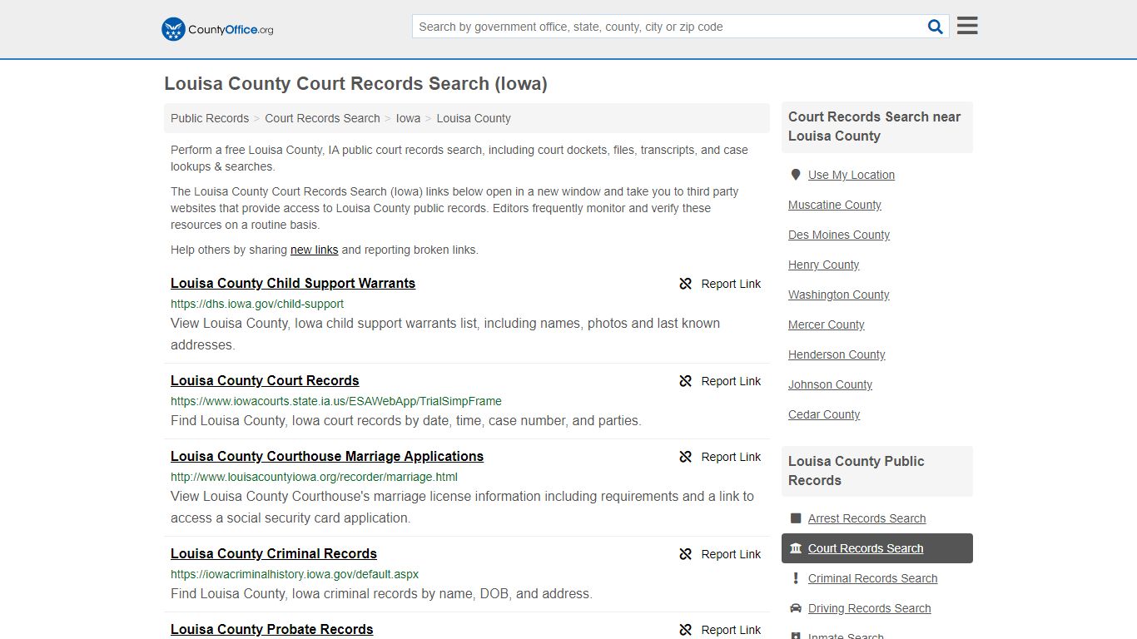Image resolution: width=1137 pixels, height=639 pixels.
Task: Open Court Records Search breadcrumb
Action: point(322,118)
